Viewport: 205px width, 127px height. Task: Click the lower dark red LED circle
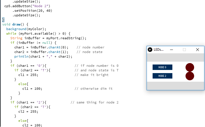point(190,76)
